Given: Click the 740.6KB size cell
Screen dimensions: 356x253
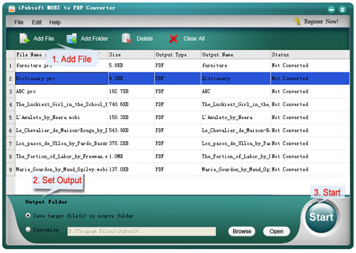Looking at the screenshot, I should click(131, 104).
